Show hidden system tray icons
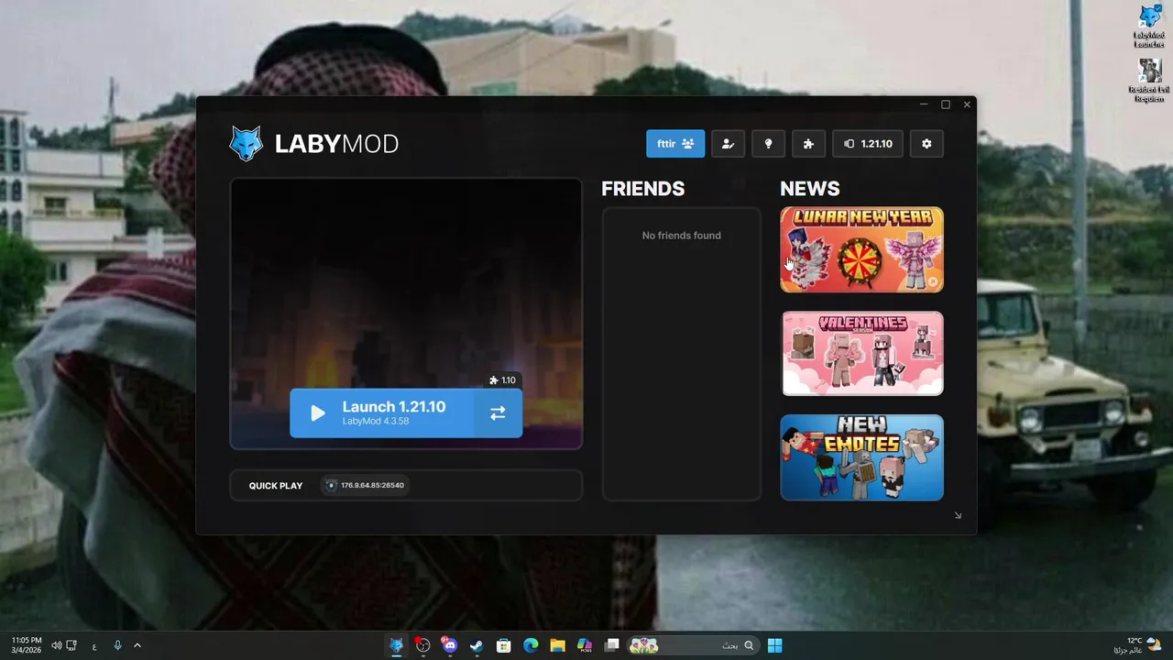The image size is (1173, 660). point(137,645)
